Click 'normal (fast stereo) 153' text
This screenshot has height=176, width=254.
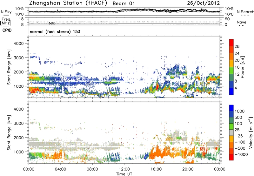(x=55, y=31)
